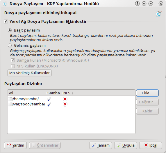Screen dimensions: 166x153
Task: Open İzin Verilmiş Kullanıcılar dialog
Action: [x=30, y=73]
